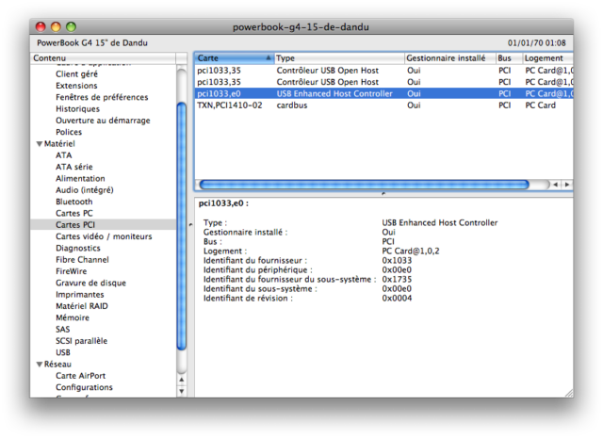
Task: Sort by the Logement column header
Action: point(547,58)
